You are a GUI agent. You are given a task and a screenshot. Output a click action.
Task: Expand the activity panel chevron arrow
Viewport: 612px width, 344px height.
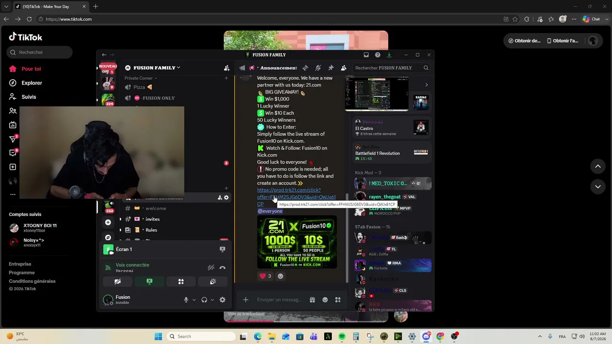[426, 85]
